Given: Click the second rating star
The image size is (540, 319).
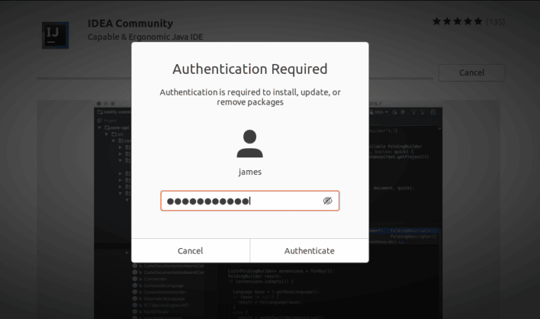Looking at the screenshot, I should coord(448,22).
